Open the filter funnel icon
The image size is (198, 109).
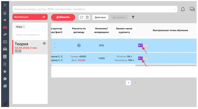(133, 17)
